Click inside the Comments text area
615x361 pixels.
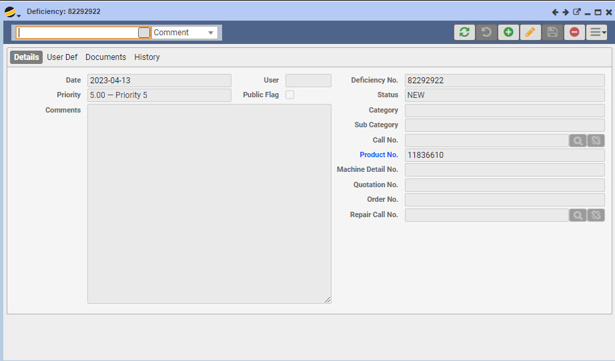coord(209,203)
